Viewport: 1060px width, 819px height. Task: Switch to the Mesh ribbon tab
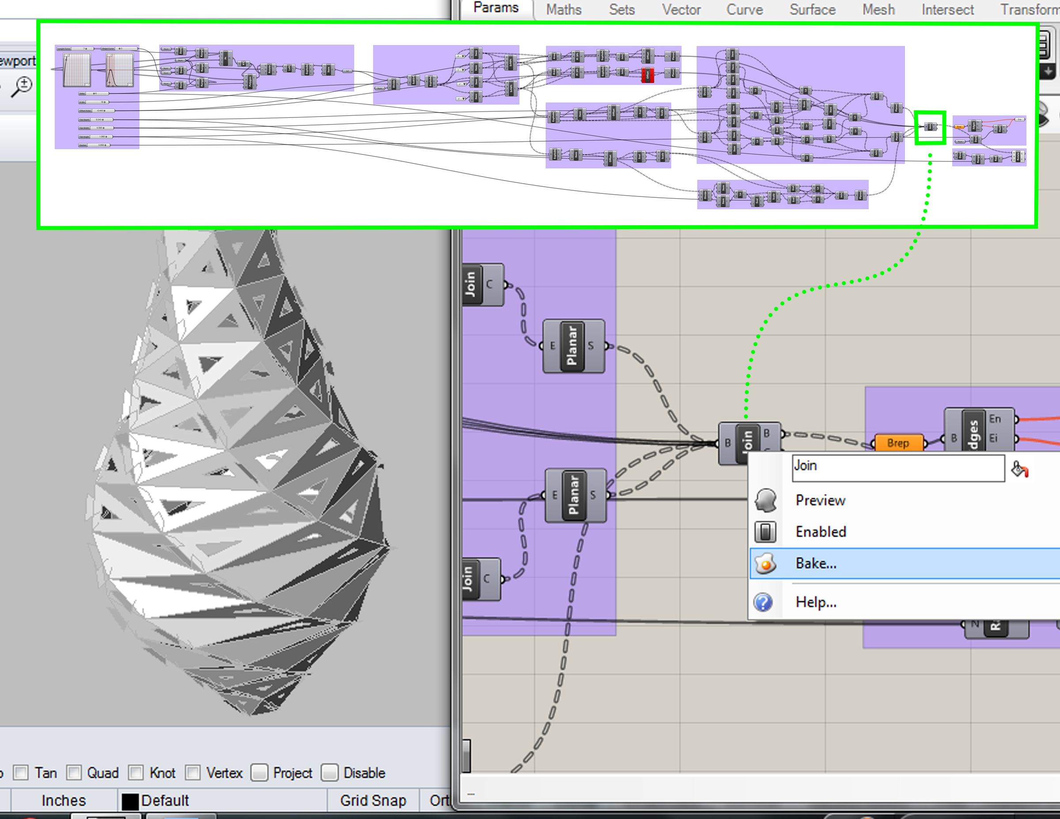tap(878, 9)
